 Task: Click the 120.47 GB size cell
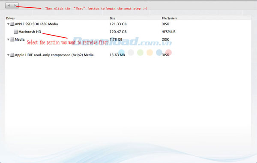[118, 32]
